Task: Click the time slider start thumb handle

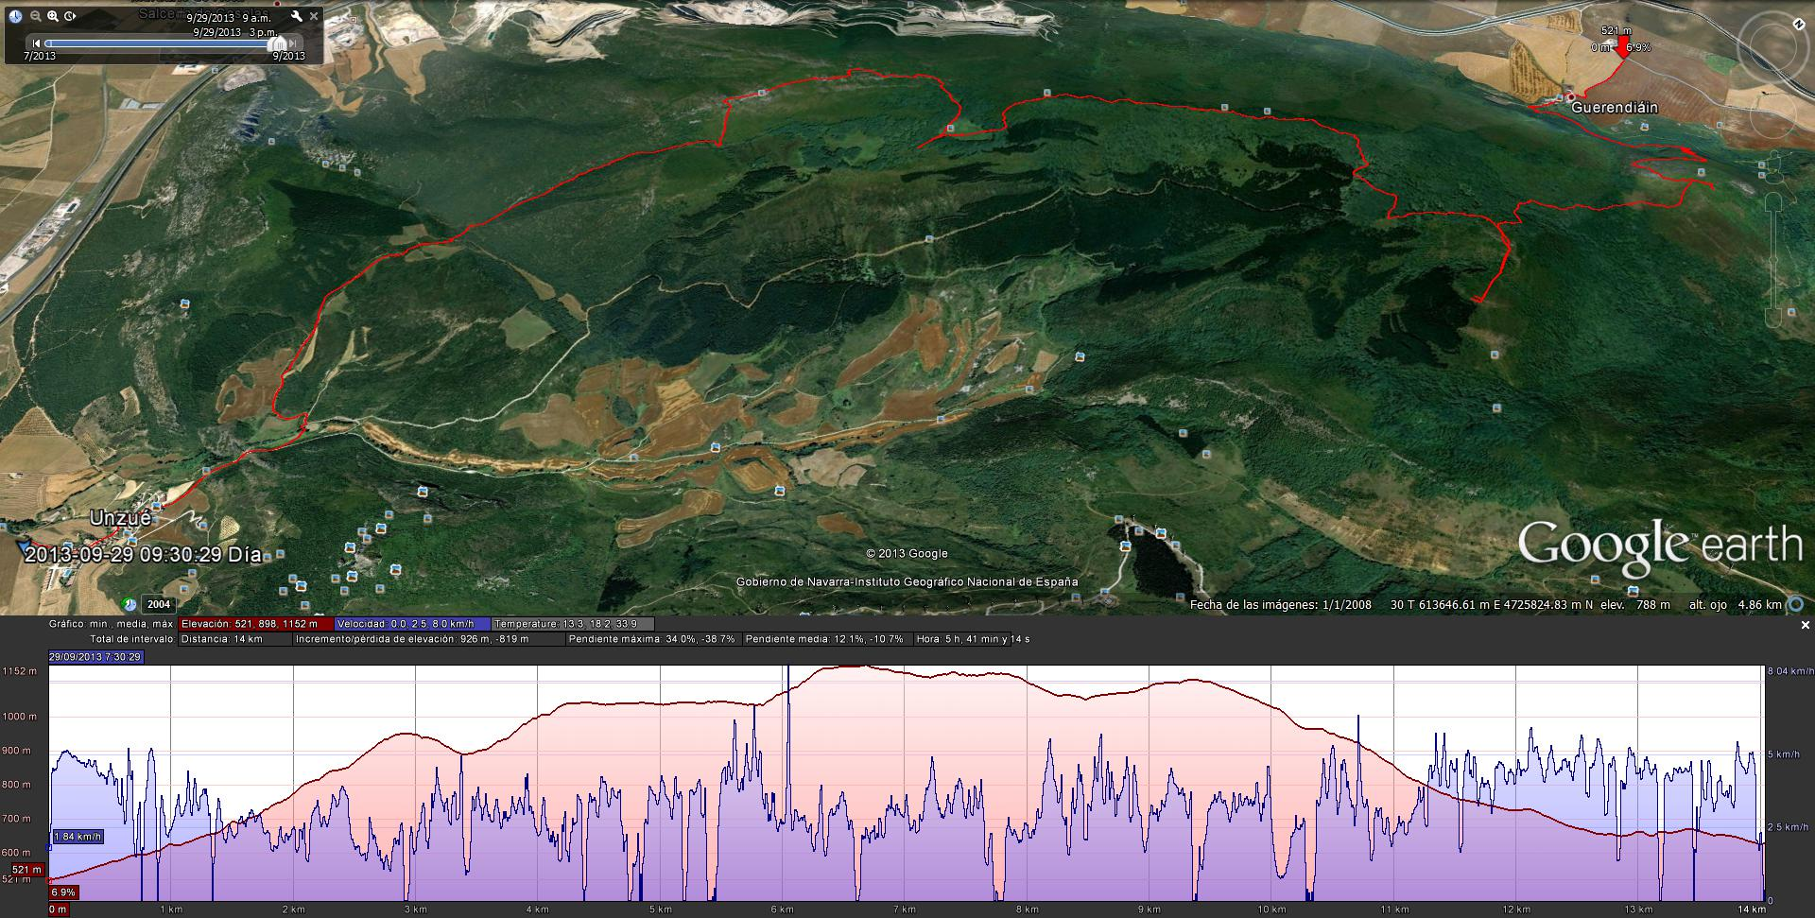Action: point(48,43)
